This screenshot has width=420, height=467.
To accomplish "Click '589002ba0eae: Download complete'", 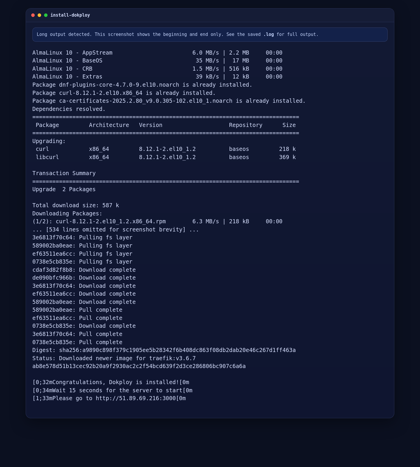I will [x=84, y=302].
